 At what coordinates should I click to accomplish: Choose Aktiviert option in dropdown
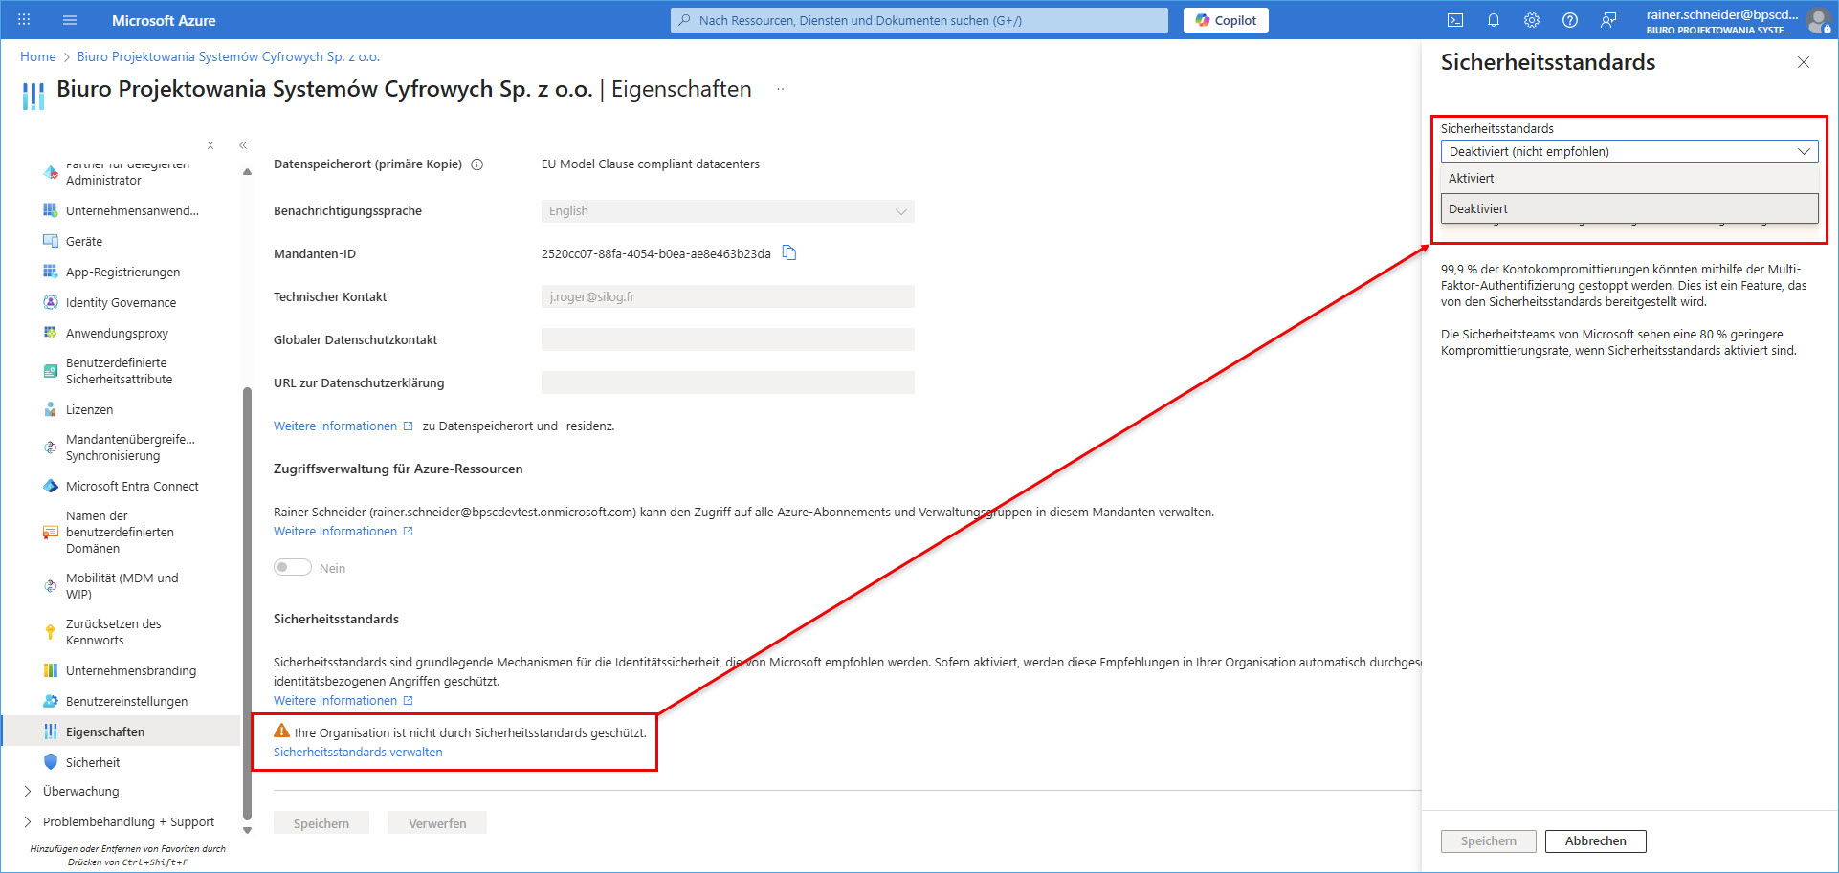point(1629,178)
